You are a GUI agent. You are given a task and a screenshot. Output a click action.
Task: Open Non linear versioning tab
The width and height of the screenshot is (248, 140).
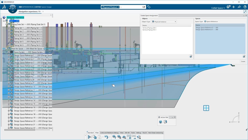(x=156, y=133)
